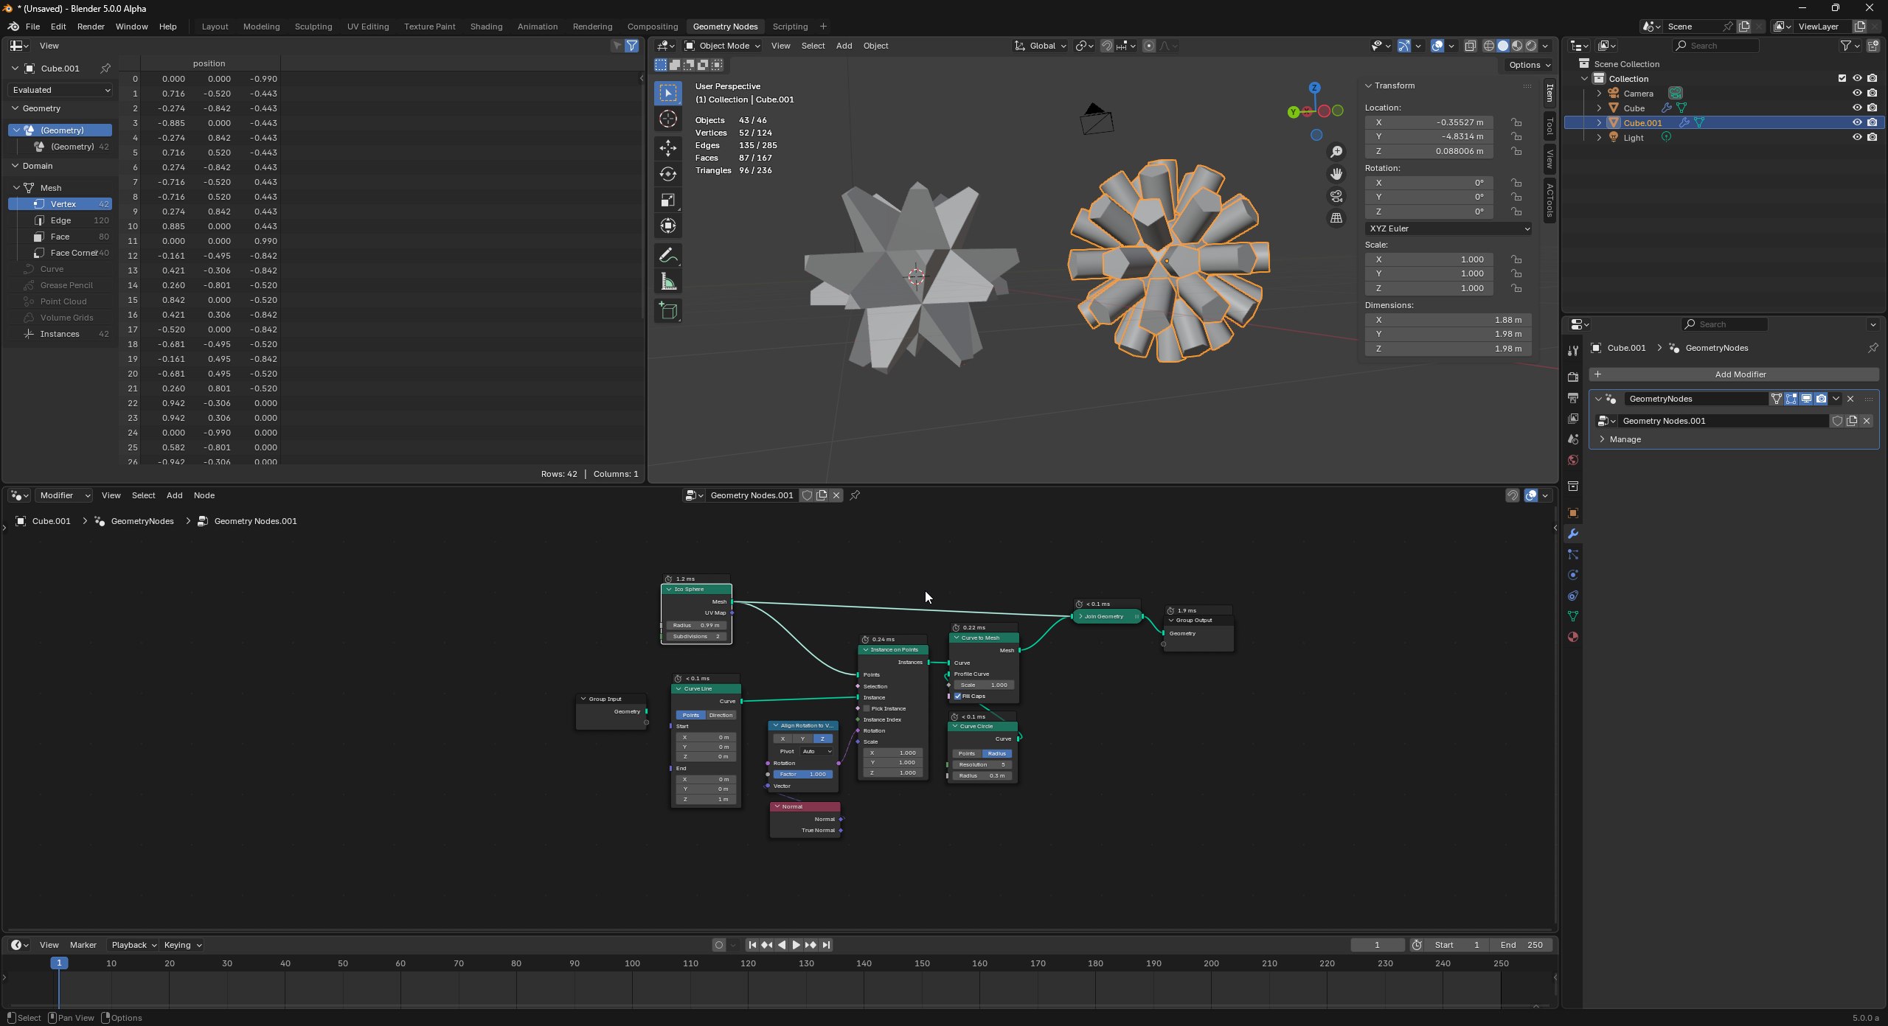1888x1026 pixels.
Task: Open the Render menu
Action: point(91,27)
